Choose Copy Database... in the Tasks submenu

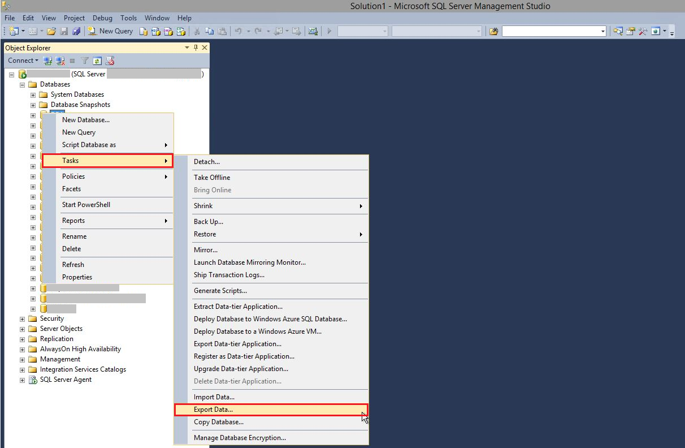(x=271, y=422)
